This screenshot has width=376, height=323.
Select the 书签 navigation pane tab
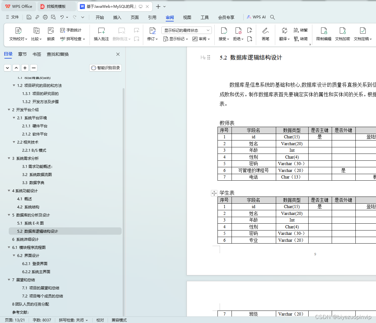tap(37, 54)
